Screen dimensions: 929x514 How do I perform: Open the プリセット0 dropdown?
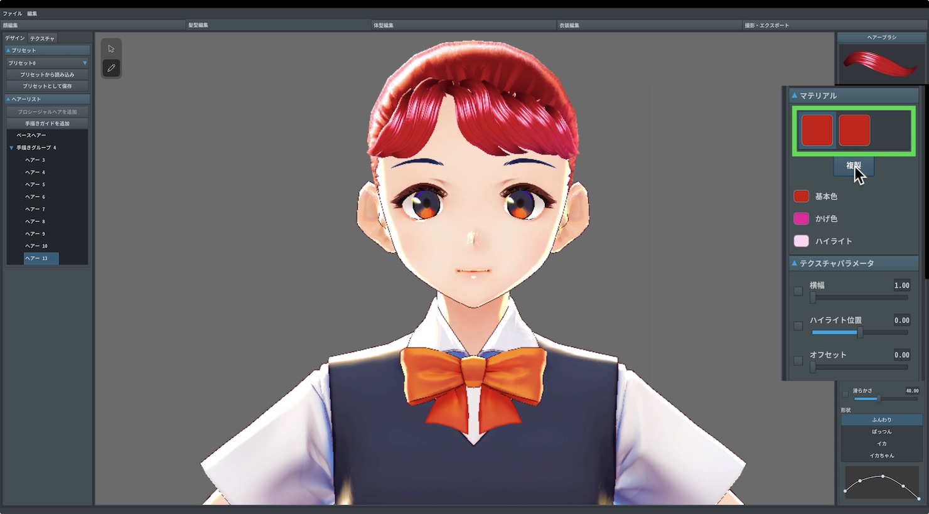pos(47,63)
